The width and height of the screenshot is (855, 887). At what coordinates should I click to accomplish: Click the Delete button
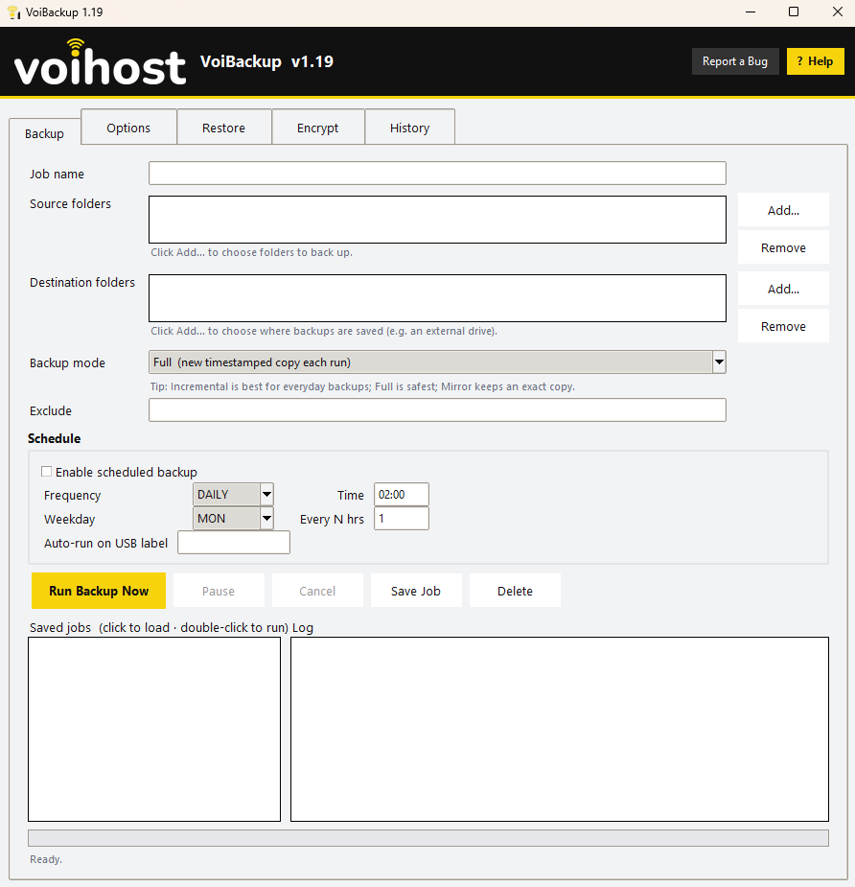point(515,591)
